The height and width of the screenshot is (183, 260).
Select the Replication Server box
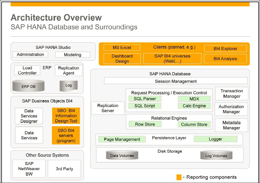coord(108,108)
